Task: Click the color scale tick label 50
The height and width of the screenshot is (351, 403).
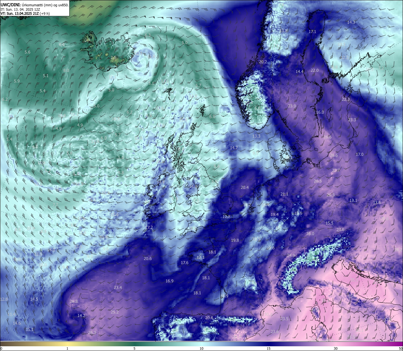Action: 400,348
